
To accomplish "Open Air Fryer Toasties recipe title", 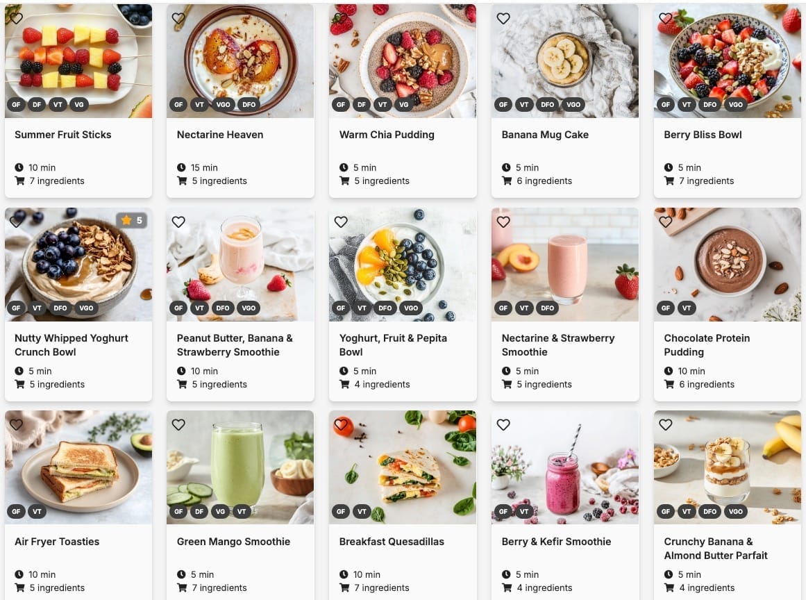I will pyautogui.click(x=57, y=542).
